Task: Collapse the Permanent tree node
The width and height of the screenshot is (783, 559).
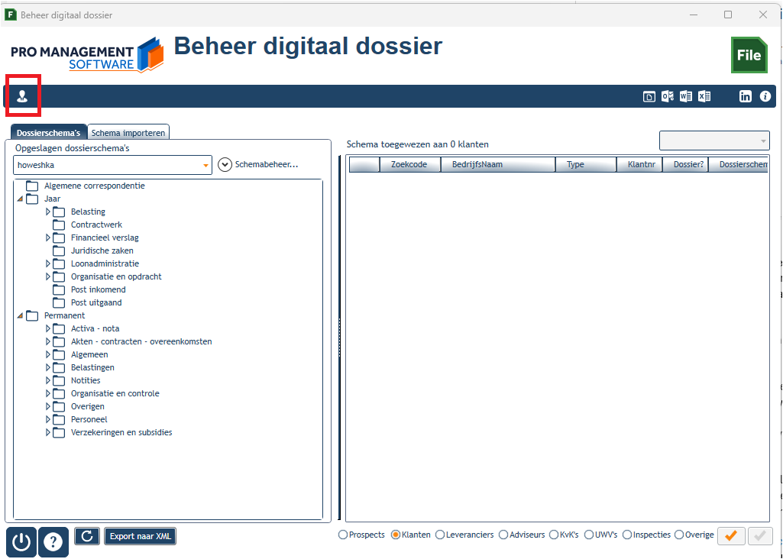Action: [x=20, y=315]
